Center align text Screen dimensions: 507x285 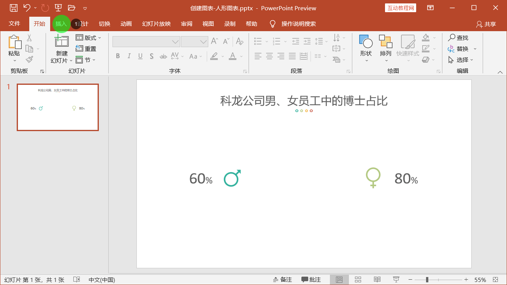269,56
